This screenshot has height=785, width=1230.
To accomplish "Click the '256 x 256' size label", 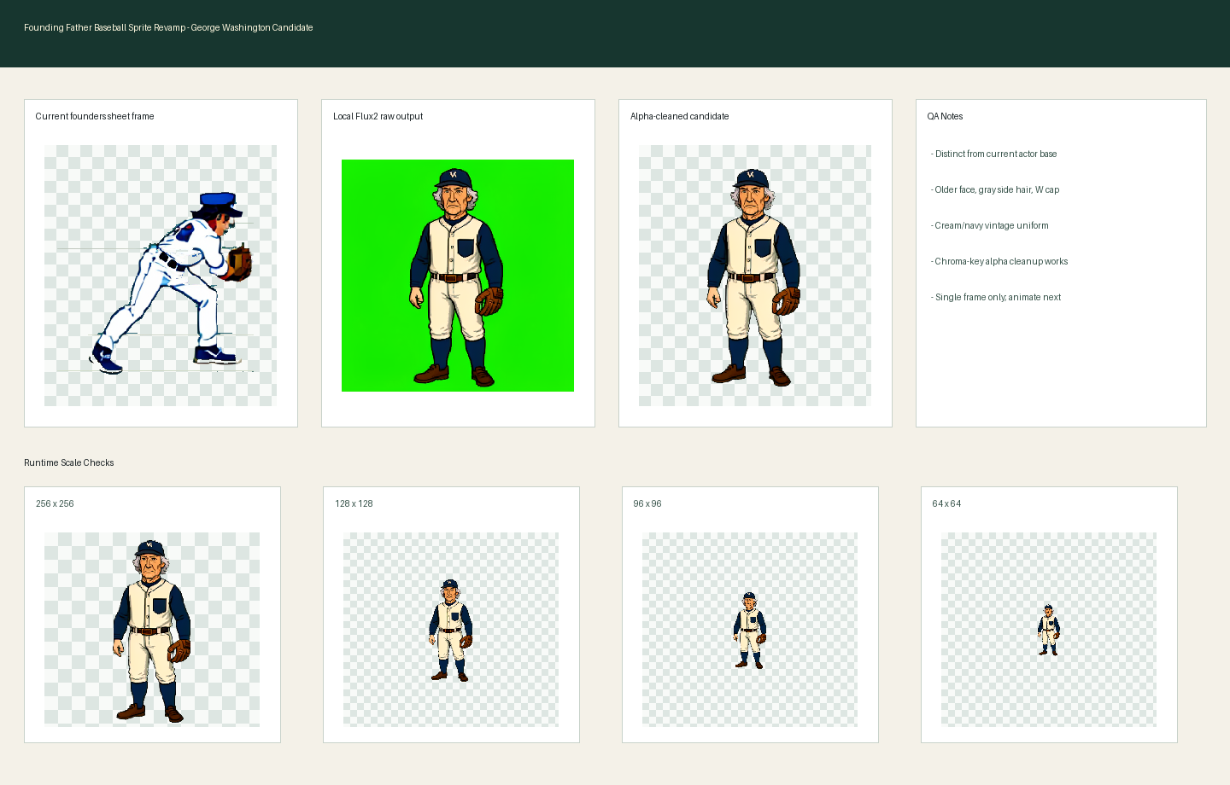I will click(x=55, y=504).
